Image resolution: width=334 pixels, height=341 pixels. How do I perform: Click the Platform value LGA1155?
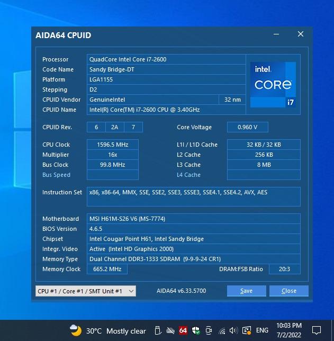click(x=166, y=79)
